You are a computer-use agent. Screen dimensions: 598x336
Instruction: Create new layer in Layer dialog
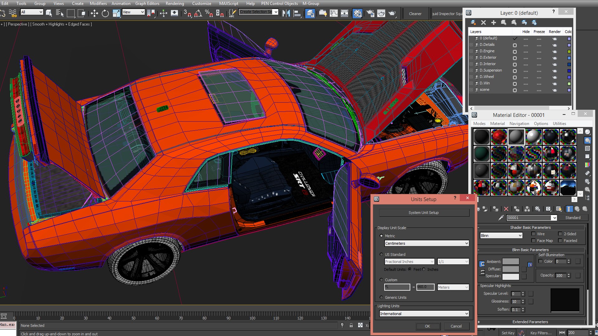tap(473, 22)
